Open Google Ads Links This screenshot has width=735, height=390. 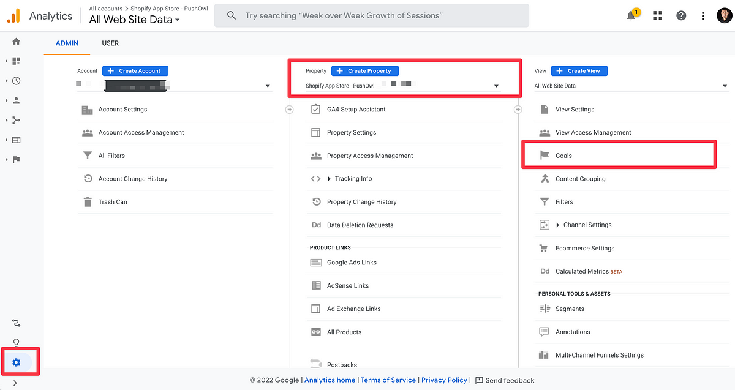point(352,263)
